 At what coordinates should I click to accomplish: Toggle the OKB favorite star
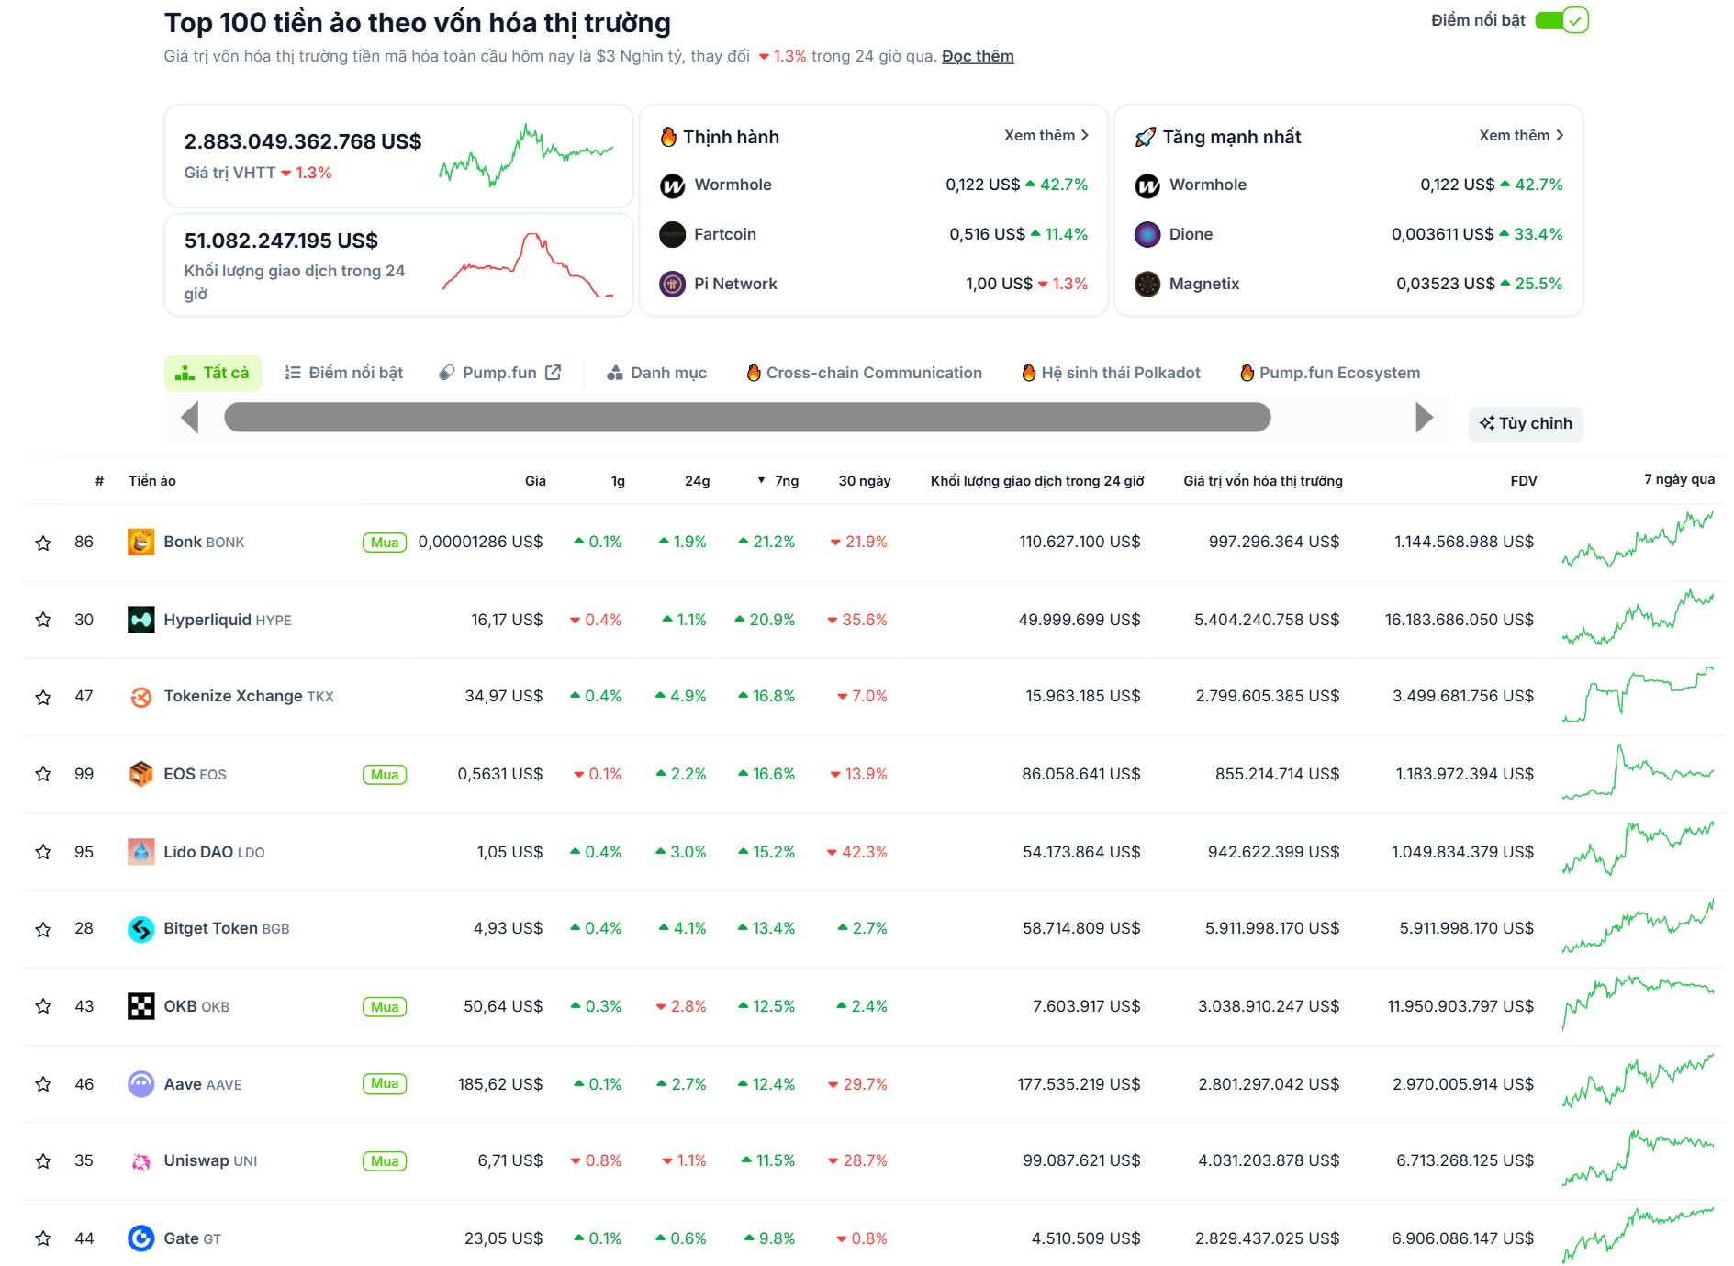(43, 1006)
